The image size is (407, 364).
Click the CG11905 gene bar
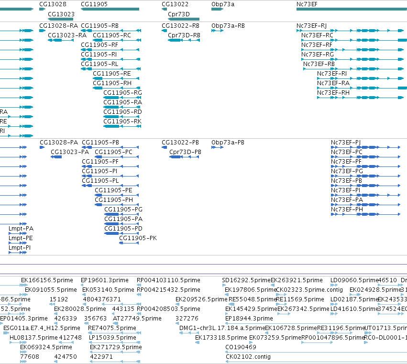[110, 9]
